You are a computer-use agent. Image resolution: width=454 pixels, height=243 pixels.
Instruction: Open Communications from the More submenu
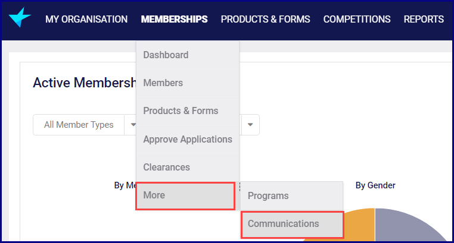point(284,224)
